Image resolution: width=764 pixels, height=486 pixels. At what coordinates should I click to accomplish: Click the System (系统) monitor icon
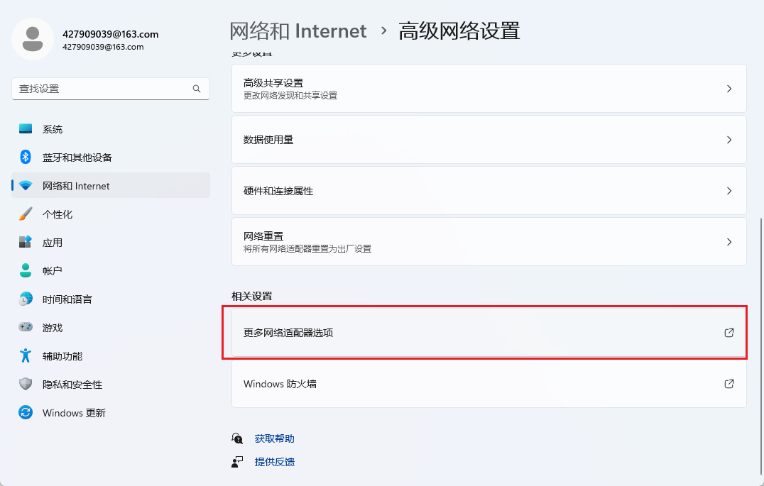point(26,129)
